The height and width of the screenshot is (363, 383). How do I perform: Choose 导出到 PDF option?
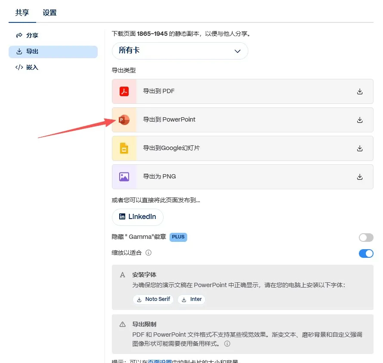pyautogui.click(x=243, y=91)
